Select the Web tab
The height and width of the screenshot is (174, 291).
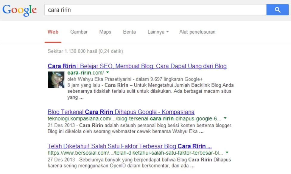point(53,32)
